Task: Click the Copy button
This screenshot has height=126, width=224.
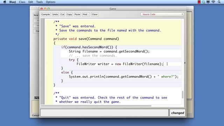Action: pos(69,14)
